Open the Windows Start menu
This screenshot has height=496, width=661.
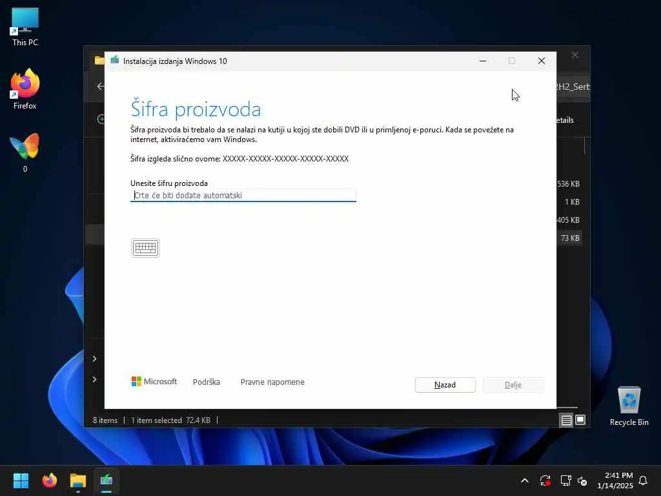point(21,480)
